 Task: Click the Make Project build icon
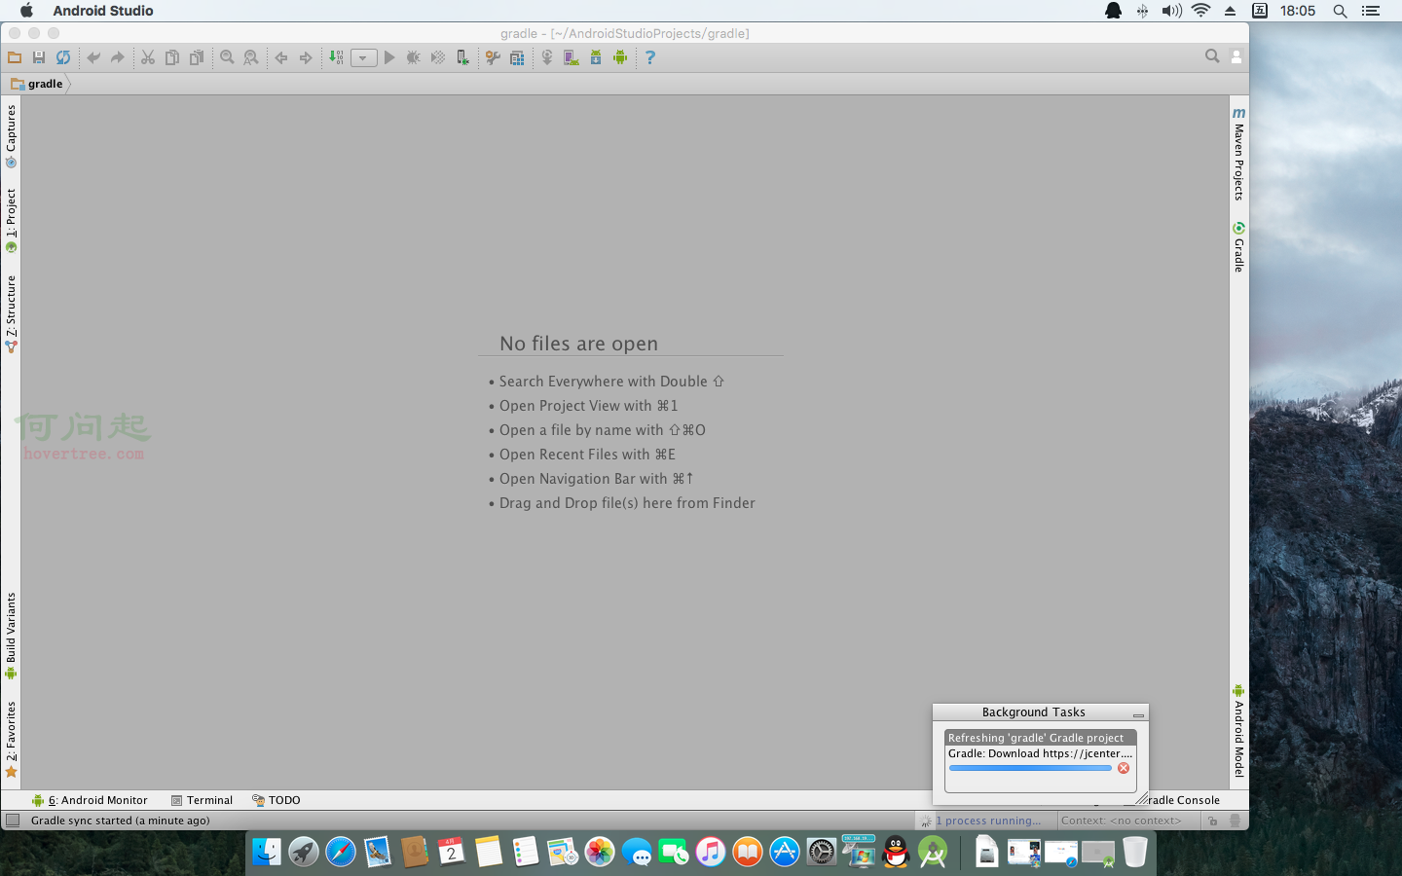(x=336, y=57)
